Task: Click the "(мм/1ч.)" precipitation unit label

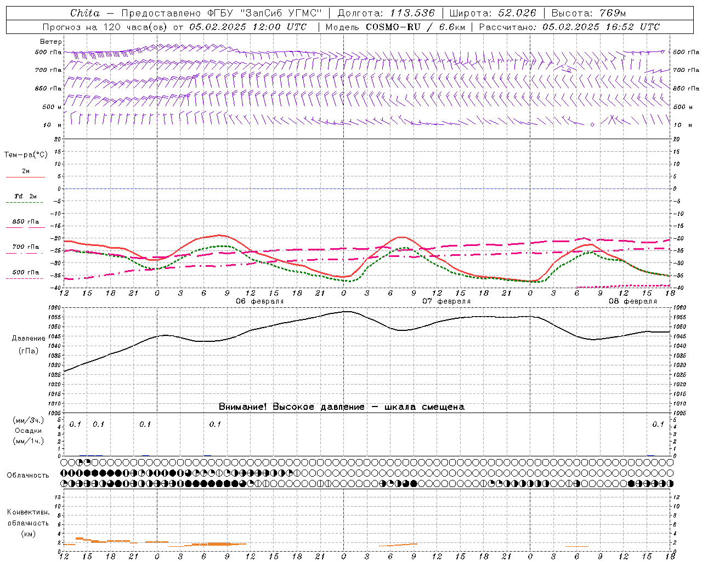Action: pyautogui.click(x=29, y=441)
